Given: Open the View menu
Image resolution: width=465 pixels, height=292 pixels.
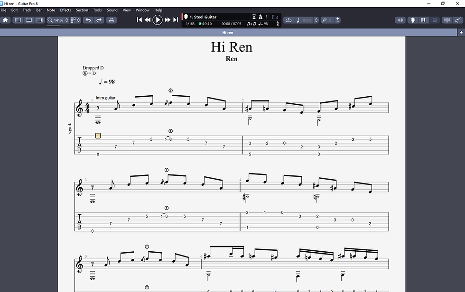Looking at the screenshot, I should [127, 10].
